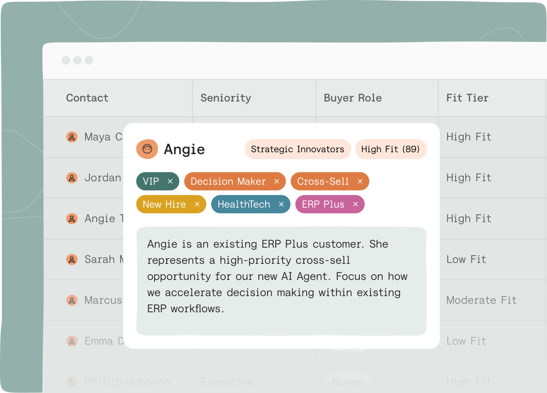Remove the New Hire tag
The height and width of the screenshot is (393, 547).
(x=197, y=204)
